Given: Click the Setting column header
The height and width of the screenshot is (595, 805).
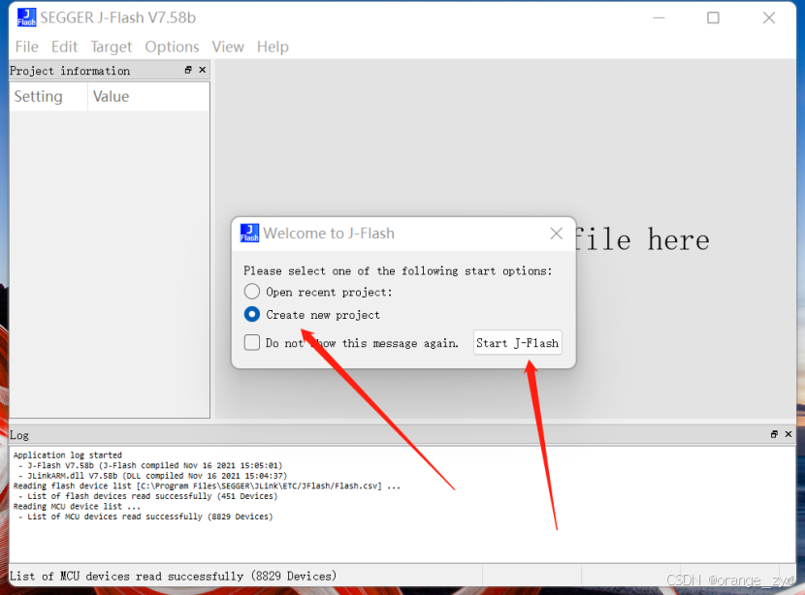Looking at the screenshot, I should (48, 97).
